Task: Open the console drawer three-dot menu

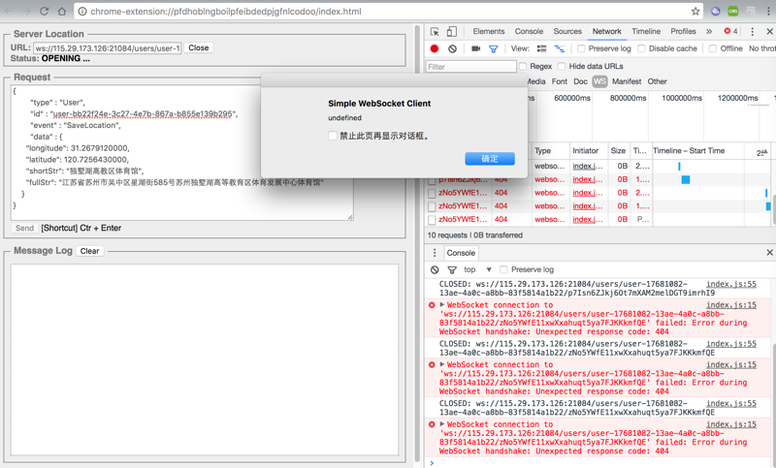Action: click(x=435, y=253)
